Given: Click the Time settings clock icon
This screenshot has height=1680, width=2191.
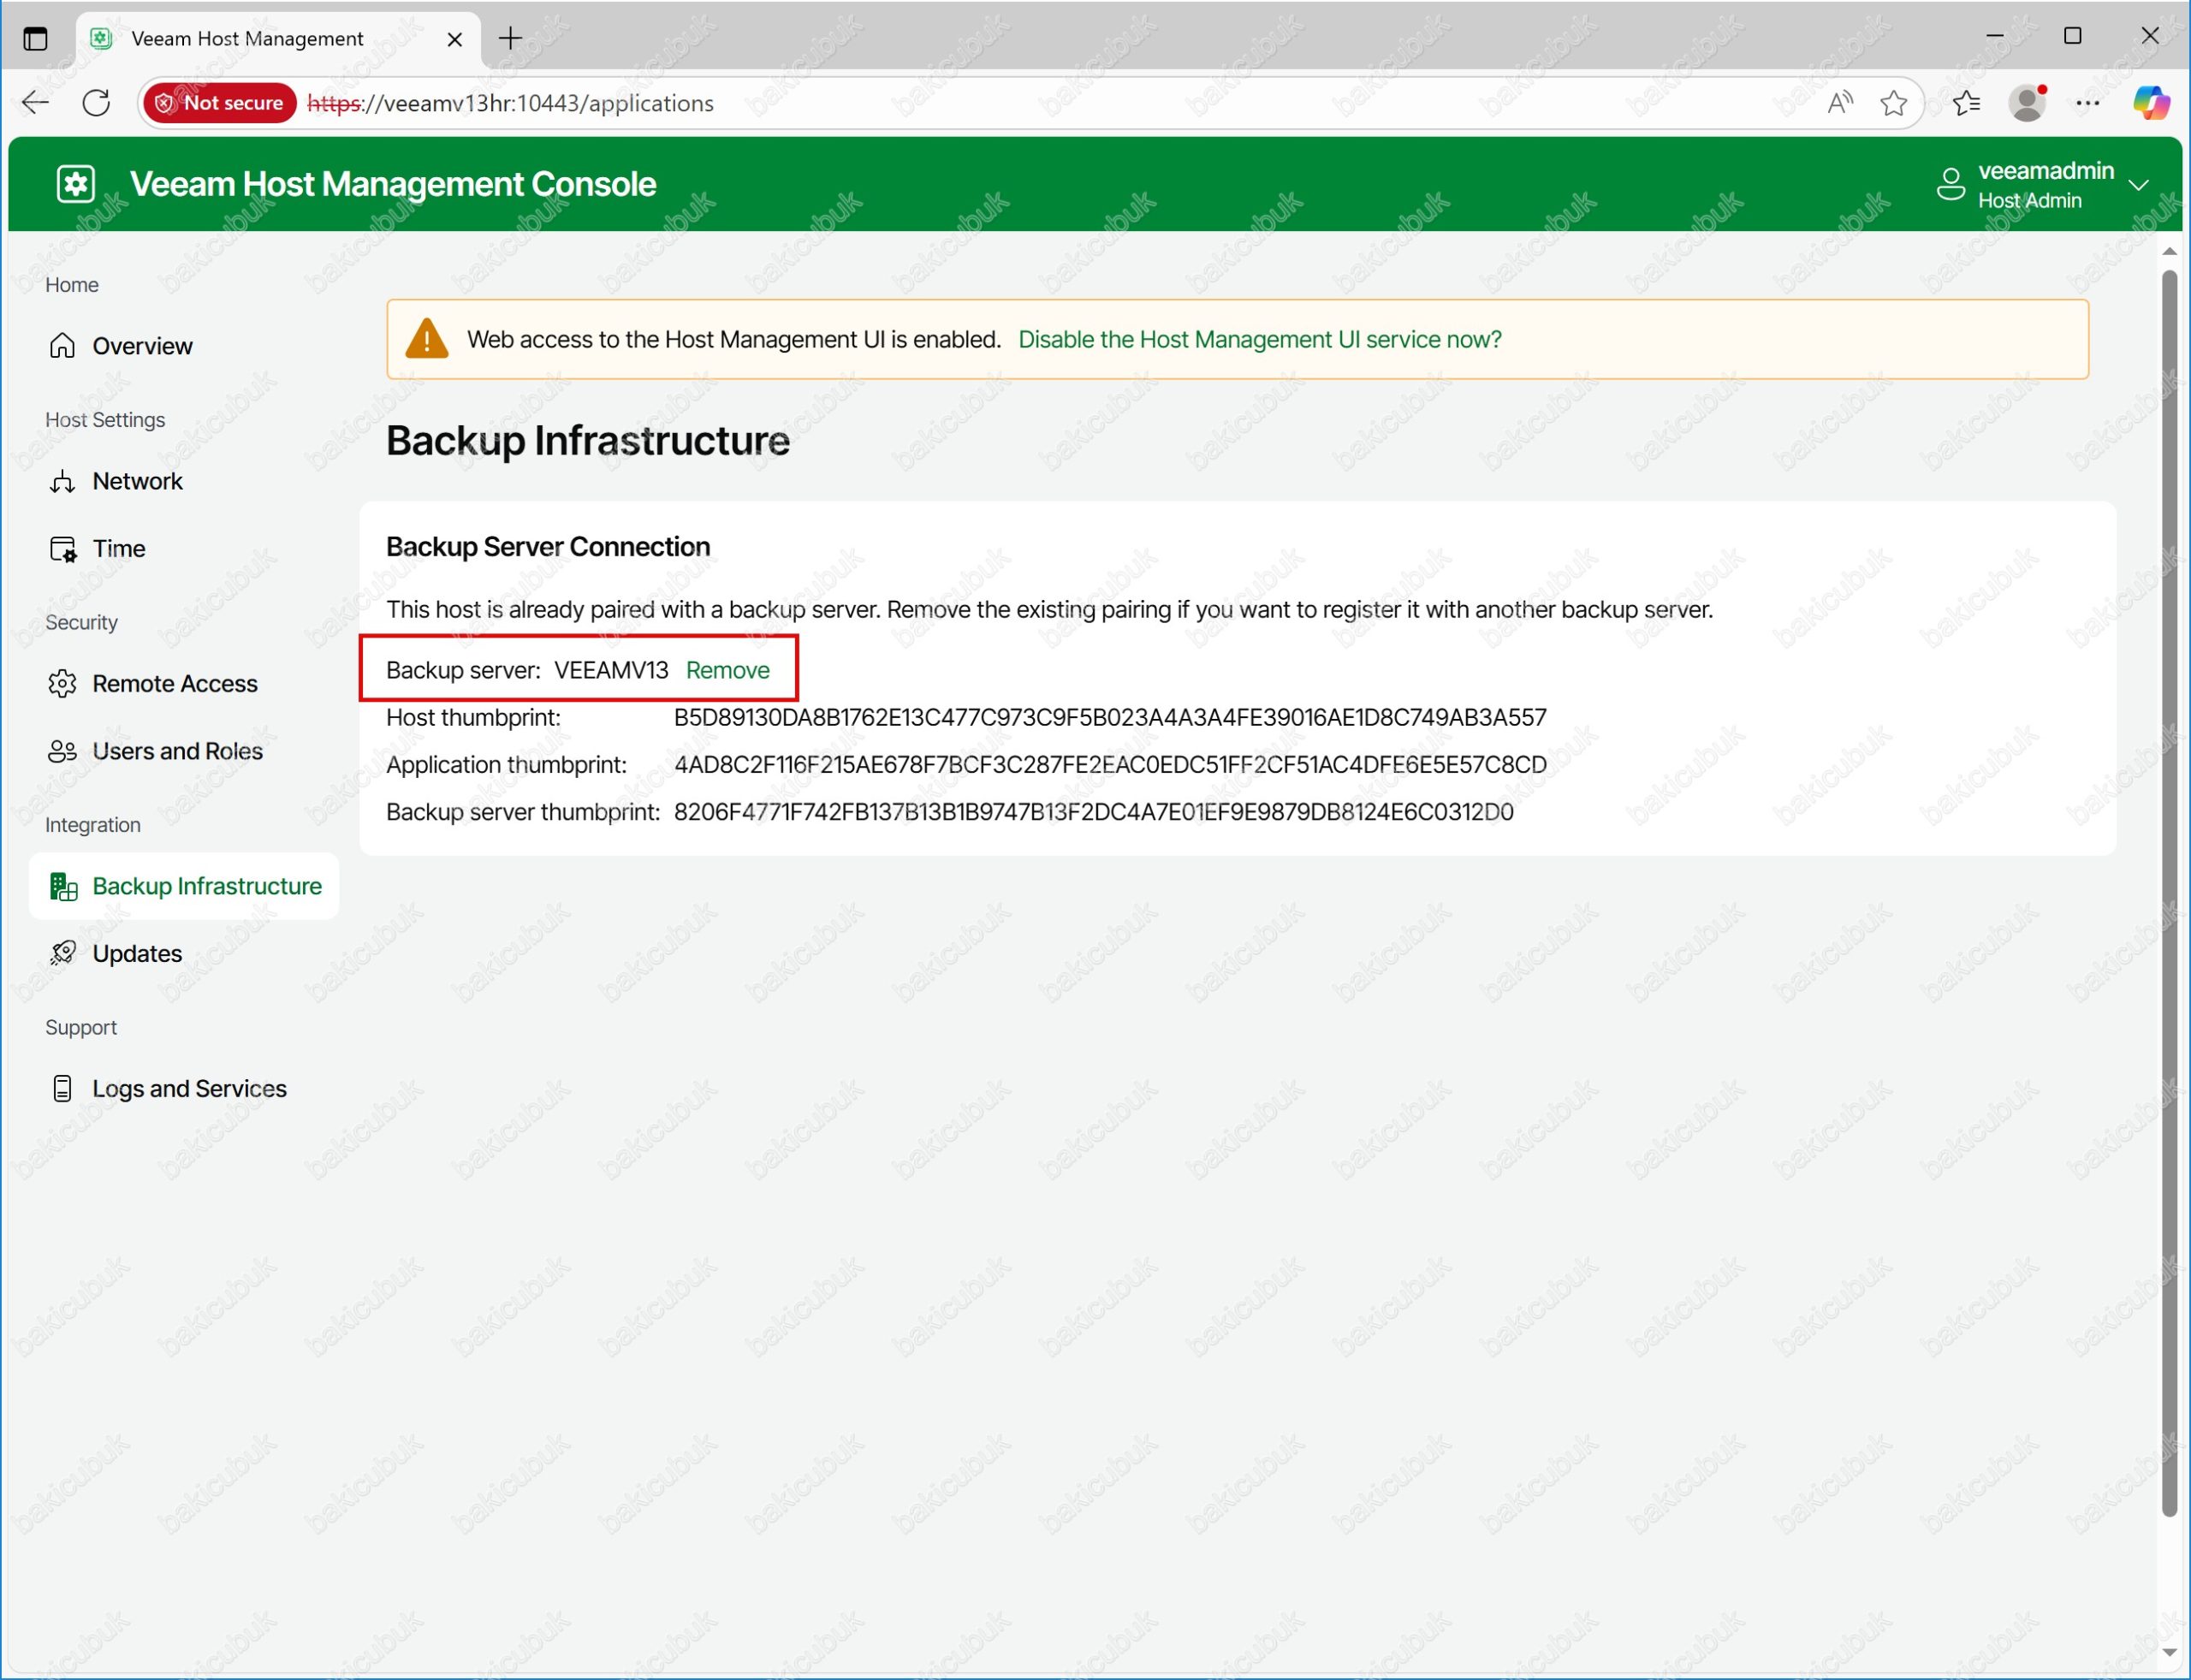Looking at the screenshot, I should click(x=62, y=549).
